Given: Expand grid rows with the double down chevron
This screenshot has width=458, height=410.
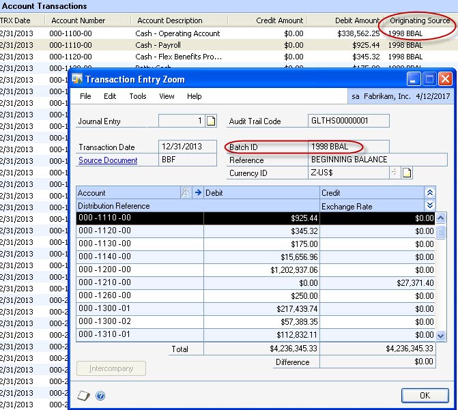Looking at the screenshot, I should 429,205.
